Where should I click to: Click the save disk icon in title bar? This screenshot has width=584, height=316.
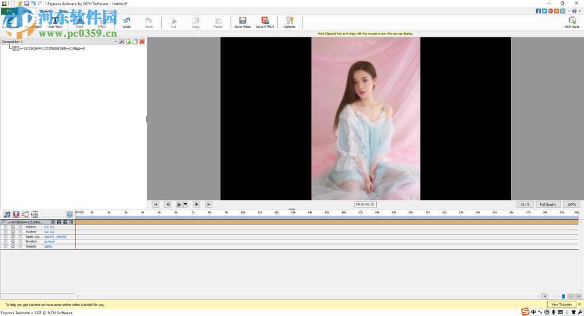click(26, 4)
